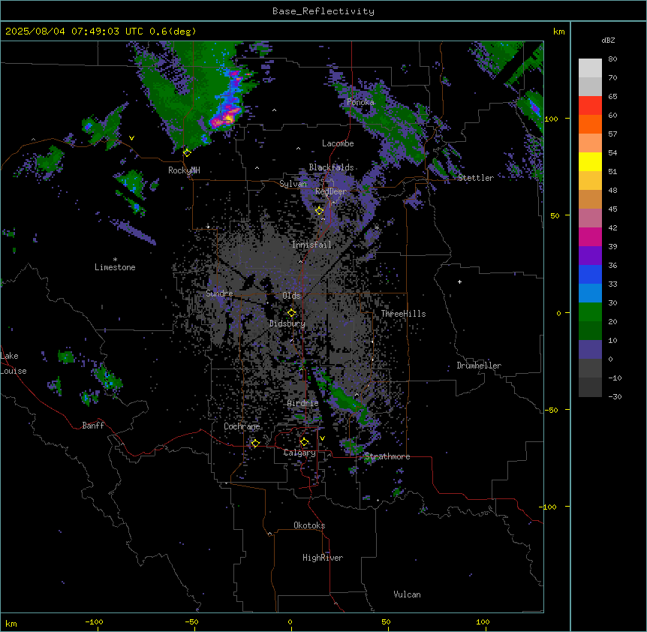The image size is (647, 632).
Task: Click the legend value 80
Action: (612, 59)
